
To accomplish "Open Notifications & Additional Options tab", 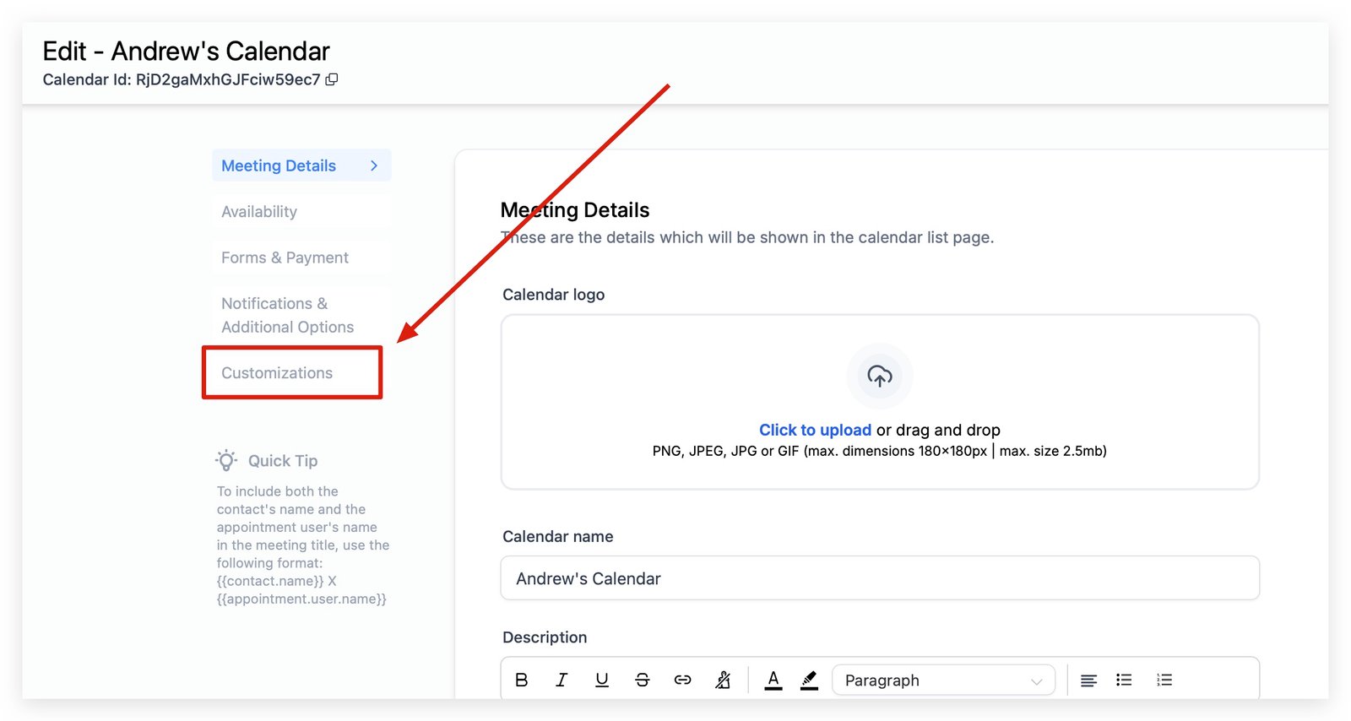I will click(x=287, y=315).
